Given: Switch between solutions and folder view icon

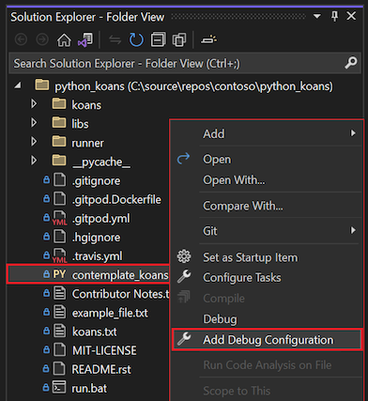Looking at the screenshot, I should pos(85,40).
